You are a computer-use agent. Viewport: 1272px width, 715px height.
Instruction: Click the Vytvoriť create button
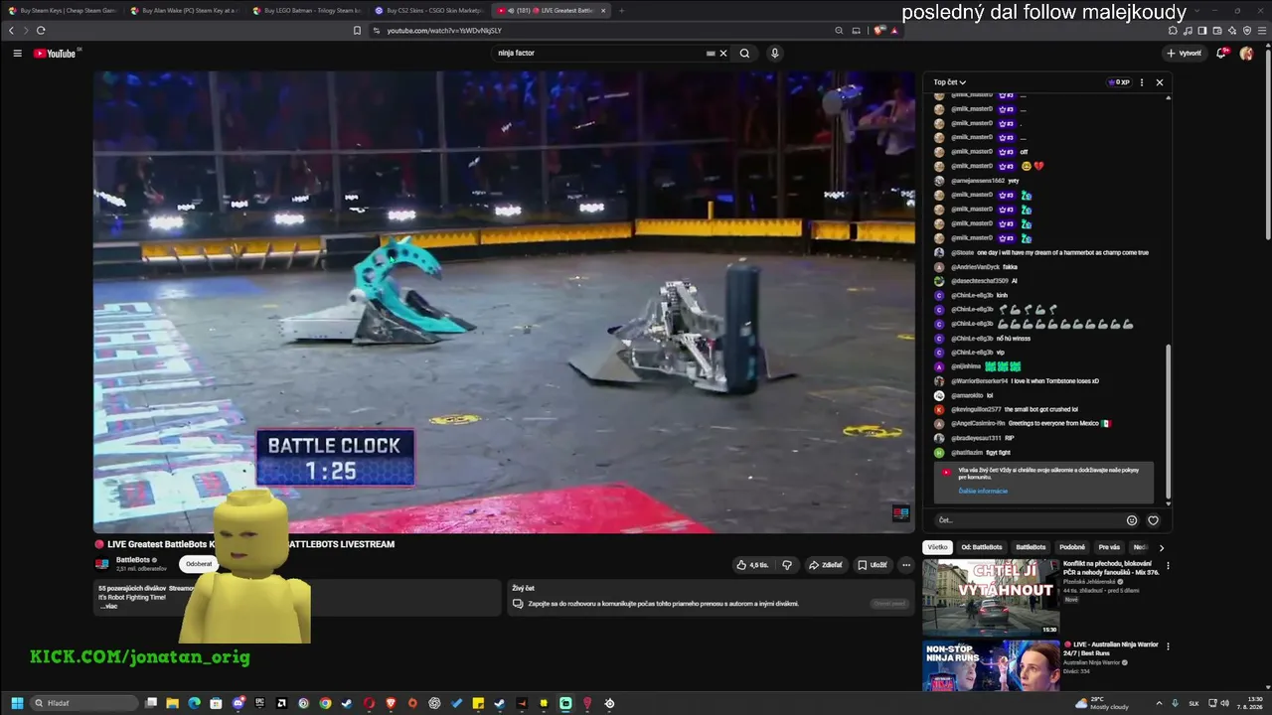pos(1184,54)
